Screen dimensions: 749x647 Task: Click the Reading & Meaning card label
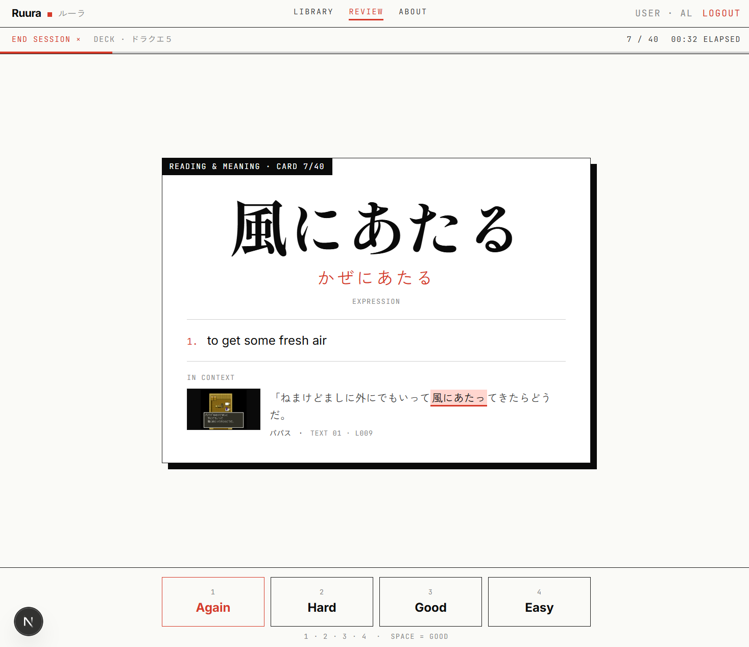[x=247, y=166]
